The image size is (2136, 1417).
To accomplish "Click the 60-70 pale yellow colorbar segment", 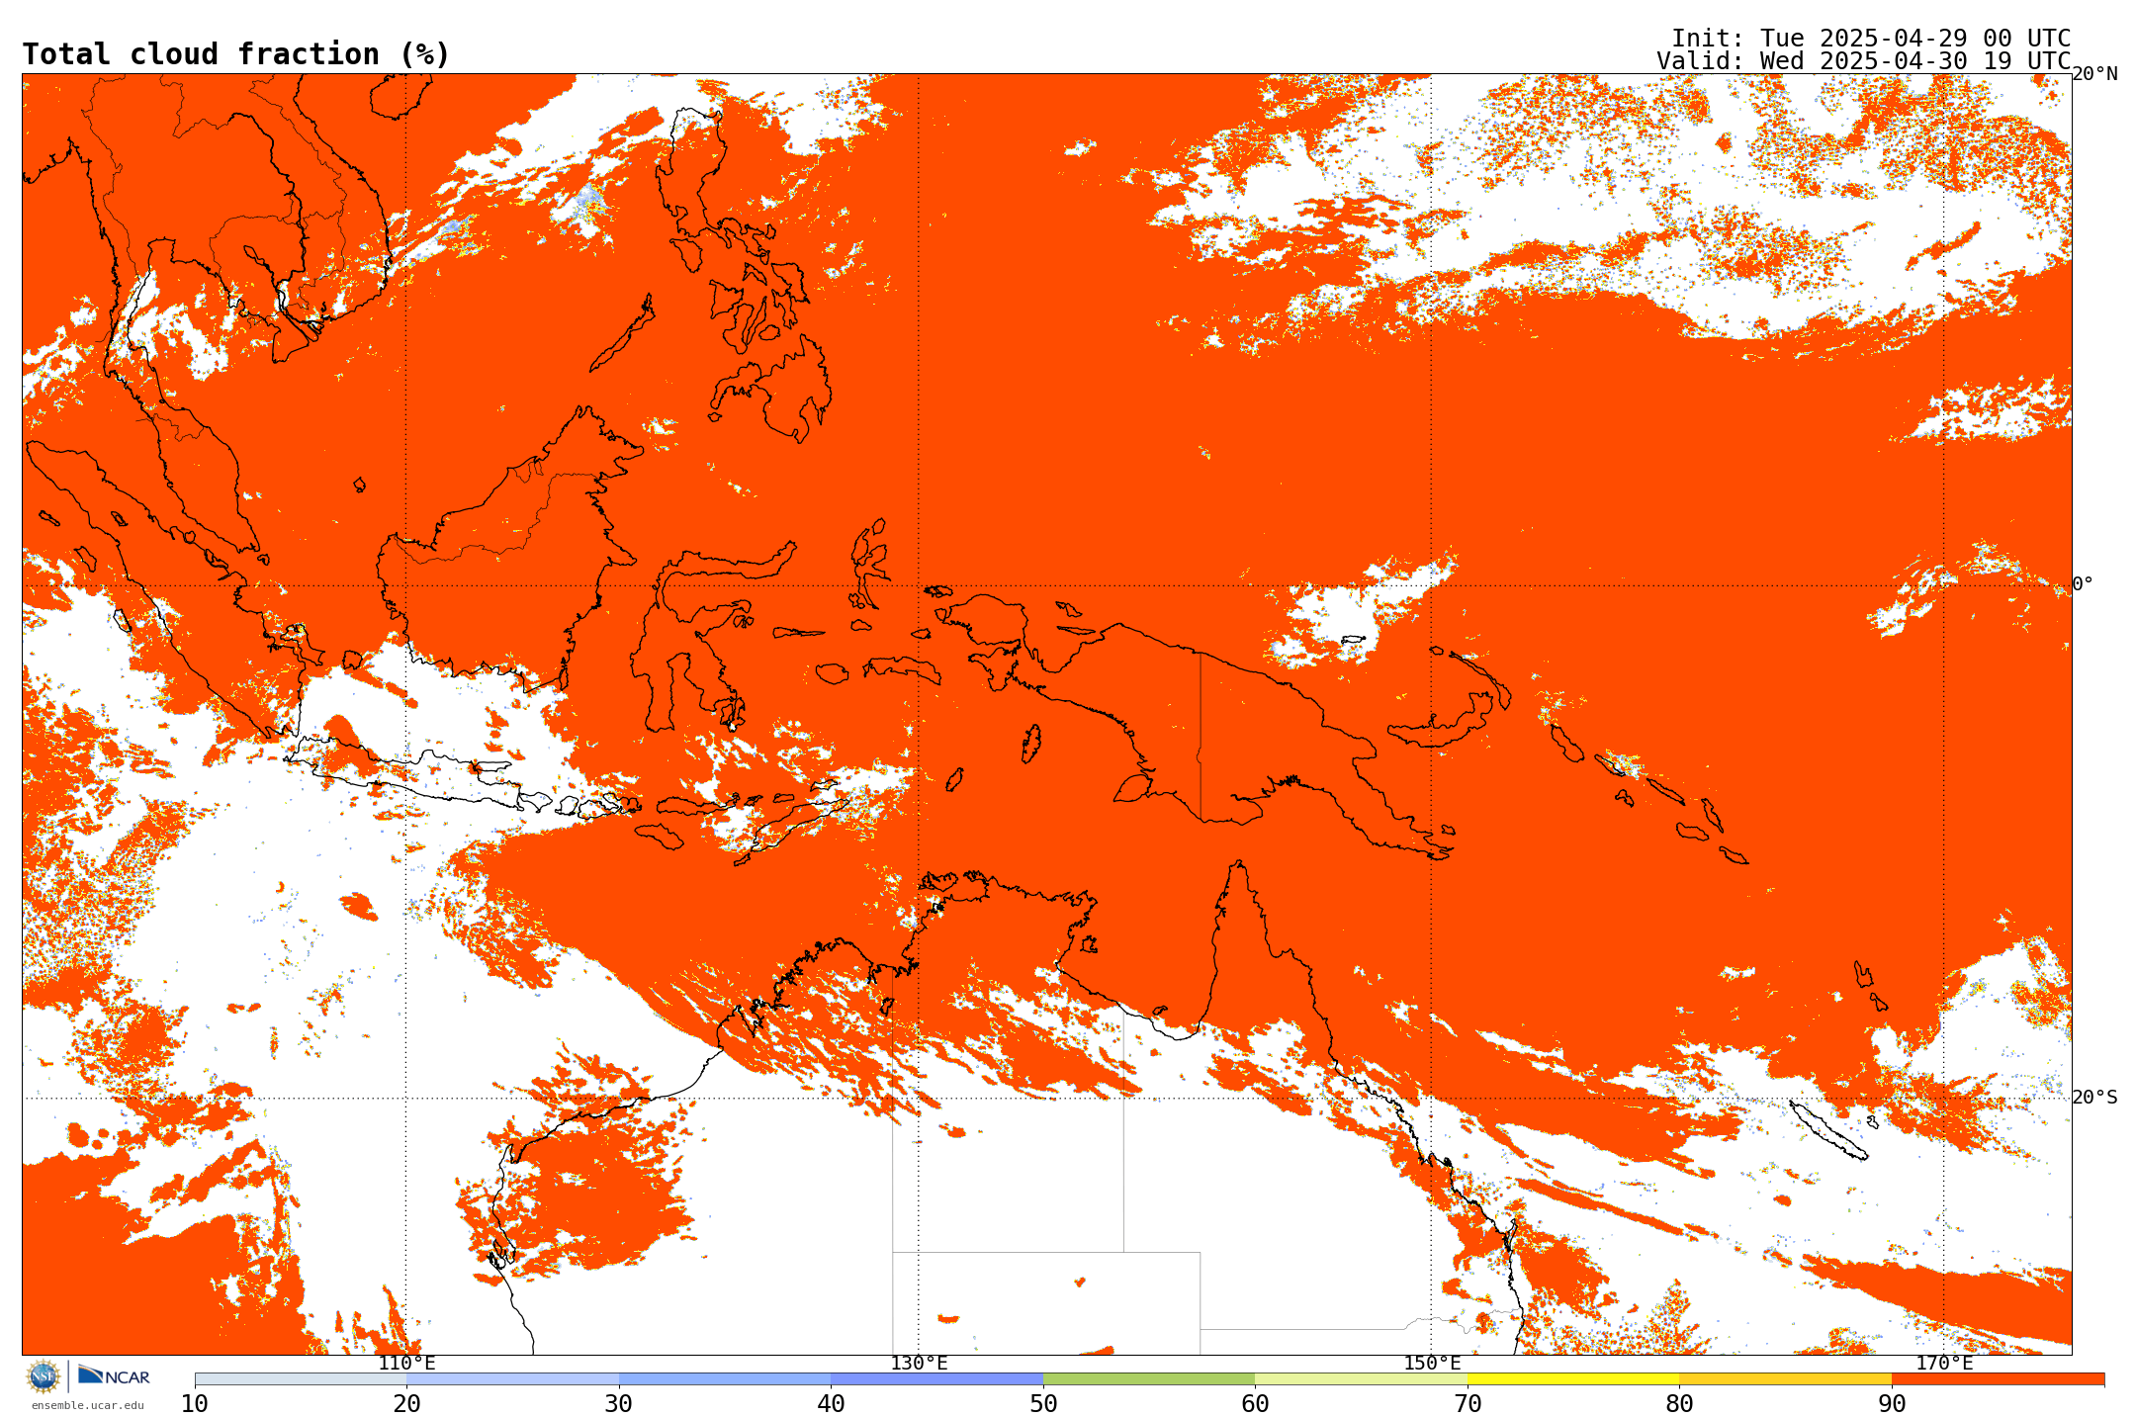I will point(1361,1378).
